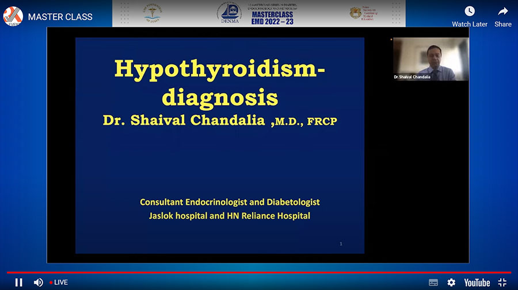Viewport: 518px width, 290px height.
Task: Exit fullscreen mode icon
Action: 502,283
